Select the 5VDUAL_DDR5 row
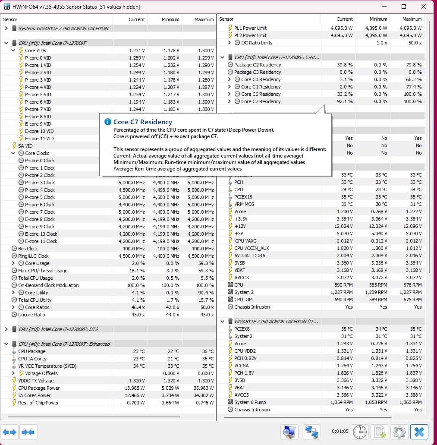437x445 pixels. coord(321,256)
